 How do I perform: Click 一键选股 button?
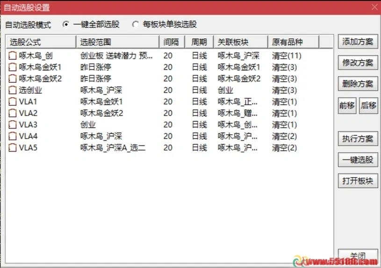tap(358, 160)
